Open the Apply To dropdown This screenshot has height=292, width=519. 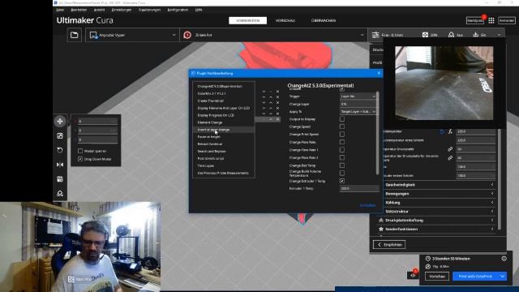click(358, 112)
